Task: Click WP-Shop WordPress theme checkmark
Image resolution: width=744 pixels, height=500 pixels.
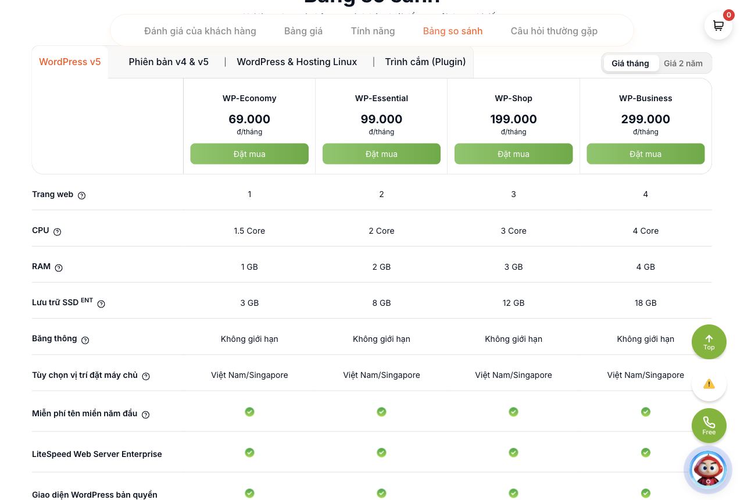Action: click(513, 493)
